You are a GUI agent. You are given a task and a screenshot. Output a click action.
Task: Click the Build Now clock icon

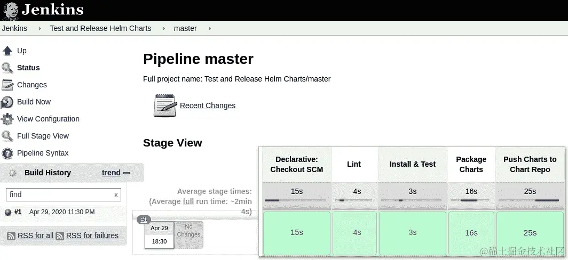tap(7, 102)
